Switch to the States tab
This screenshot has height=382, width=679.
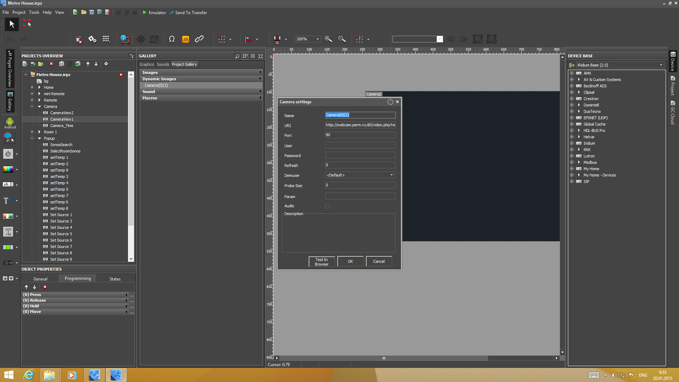pyautogui.click(x=115, y=279)
